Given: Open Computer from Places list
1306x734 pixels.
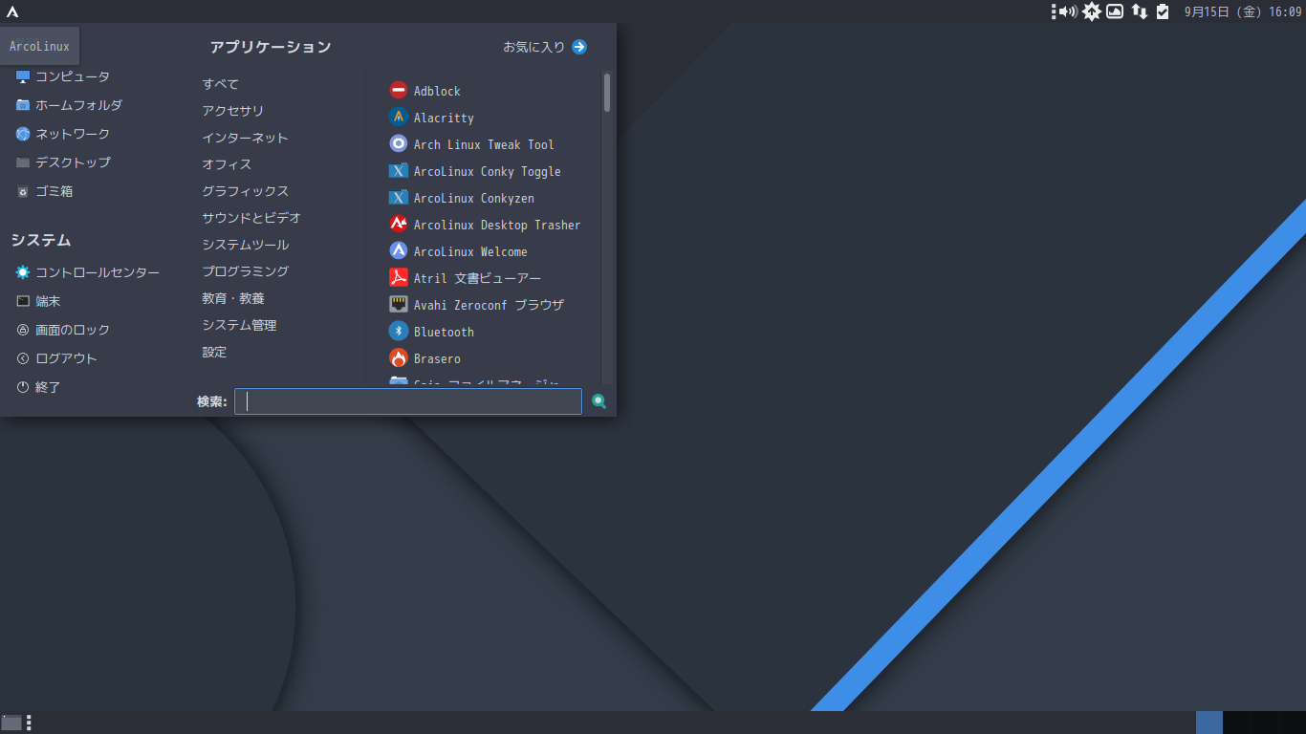Looking at the screenshot, I should tap(63, 76).
